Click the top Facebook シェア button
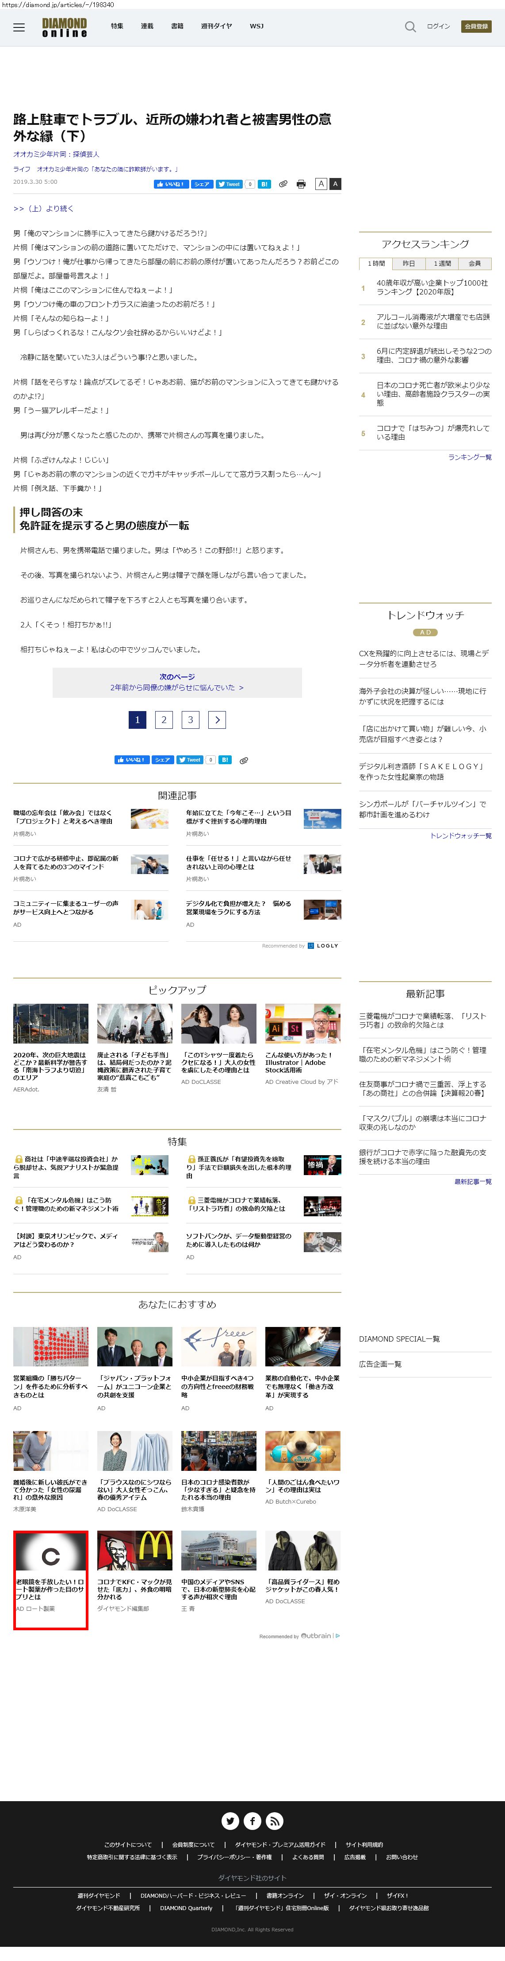Image resolution: width=505 pixels, height=1961 pixels. pyautogui.click(x=202, y=184)
